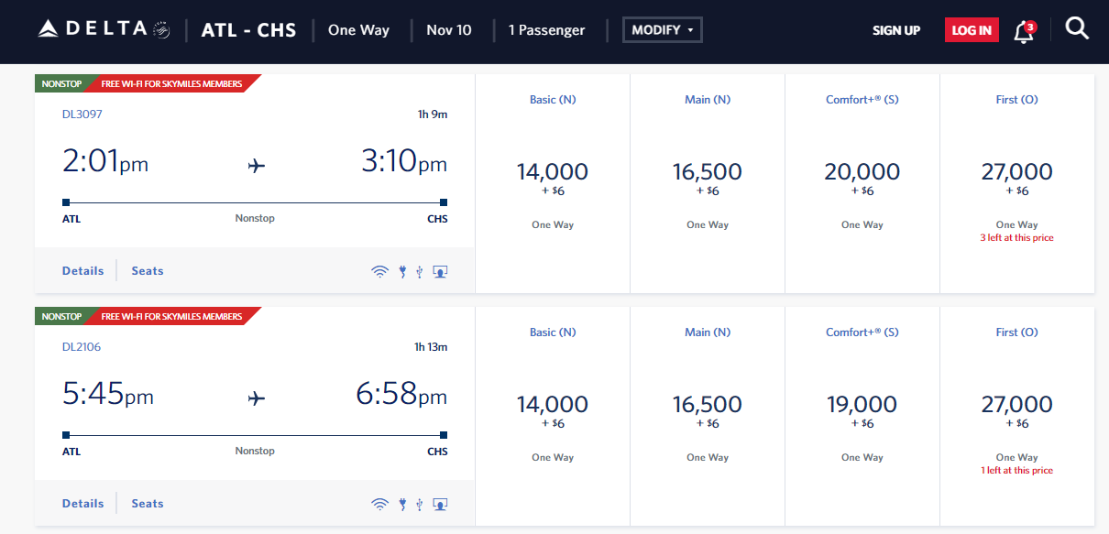Click the Wi-Fi icon on flight DL3097
The height and width of the screenshot is (534, 1109).
coord(380,271)
